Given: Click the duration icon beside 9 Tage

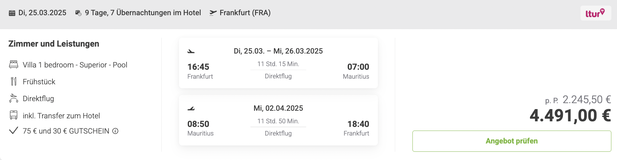Looking at the screenshot, I should coord(78,13).
